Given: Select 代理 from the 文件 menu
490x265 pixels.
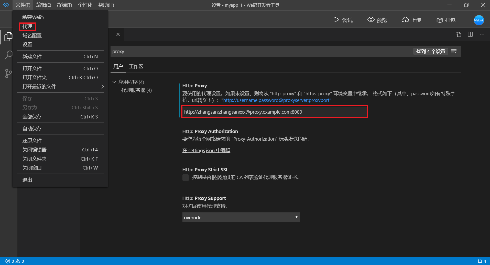Looking at the screenshot, I should (x=27, y=26).
